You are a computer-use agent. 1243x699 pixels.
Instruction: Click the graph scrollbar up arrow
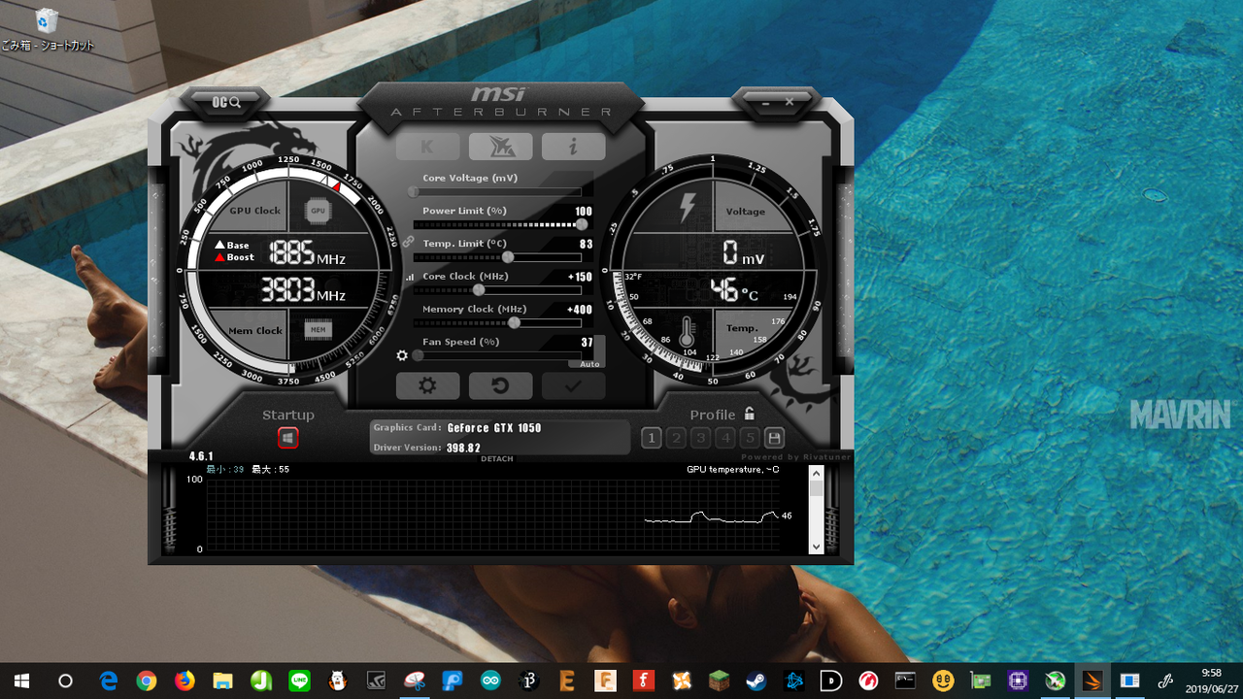click(x=816, y=472)
